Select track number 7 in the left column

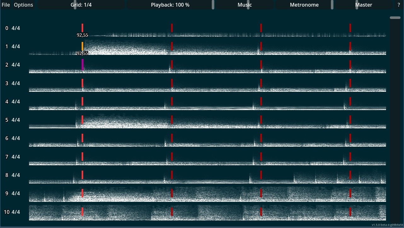6,156
